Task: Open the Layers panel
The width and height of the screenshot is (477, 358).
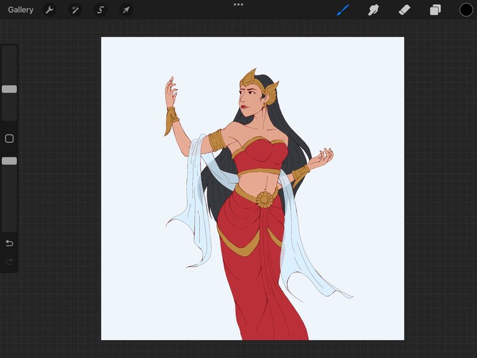Action: tap(435, 10)
